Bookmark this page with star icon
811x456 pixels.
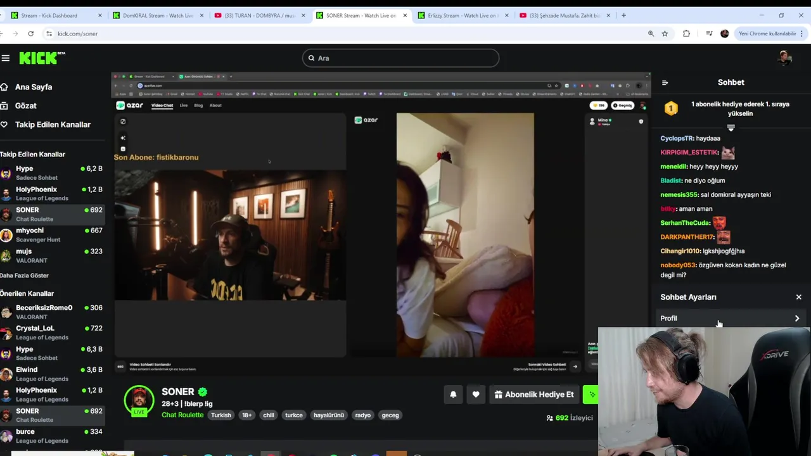665,34
